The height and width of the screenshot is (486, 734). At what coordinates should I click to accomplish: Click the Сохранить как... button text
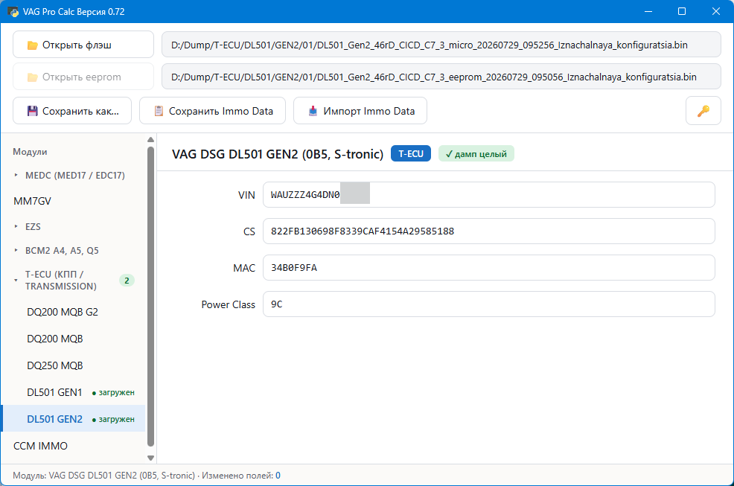(80, 111)
